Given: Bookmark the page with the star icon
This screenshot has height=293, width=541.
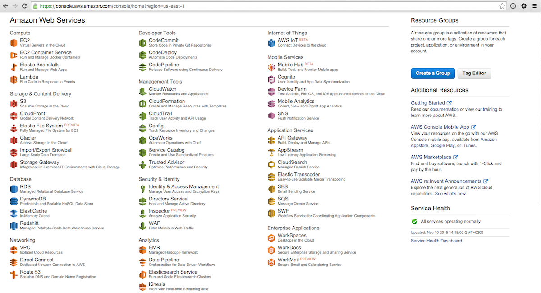Looking at the screenshot, I should click(x=502, y=6).
